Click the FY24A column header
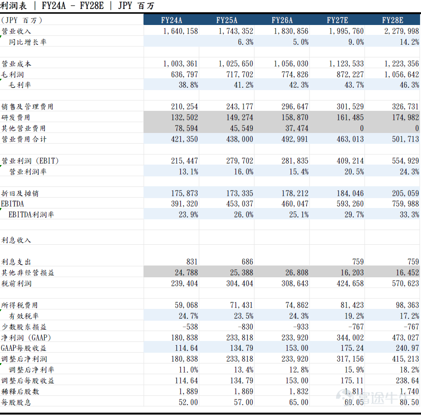421x415 pixels. pos(171,20)
